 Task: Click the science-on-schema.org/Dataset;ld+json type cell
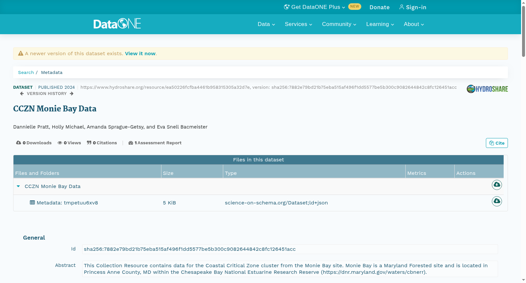tap(276, 203)
